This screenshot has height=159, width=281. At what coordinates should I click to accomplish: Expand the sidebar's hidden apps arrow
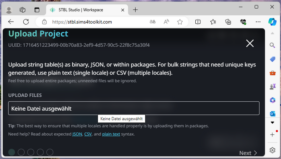point(272,122)
